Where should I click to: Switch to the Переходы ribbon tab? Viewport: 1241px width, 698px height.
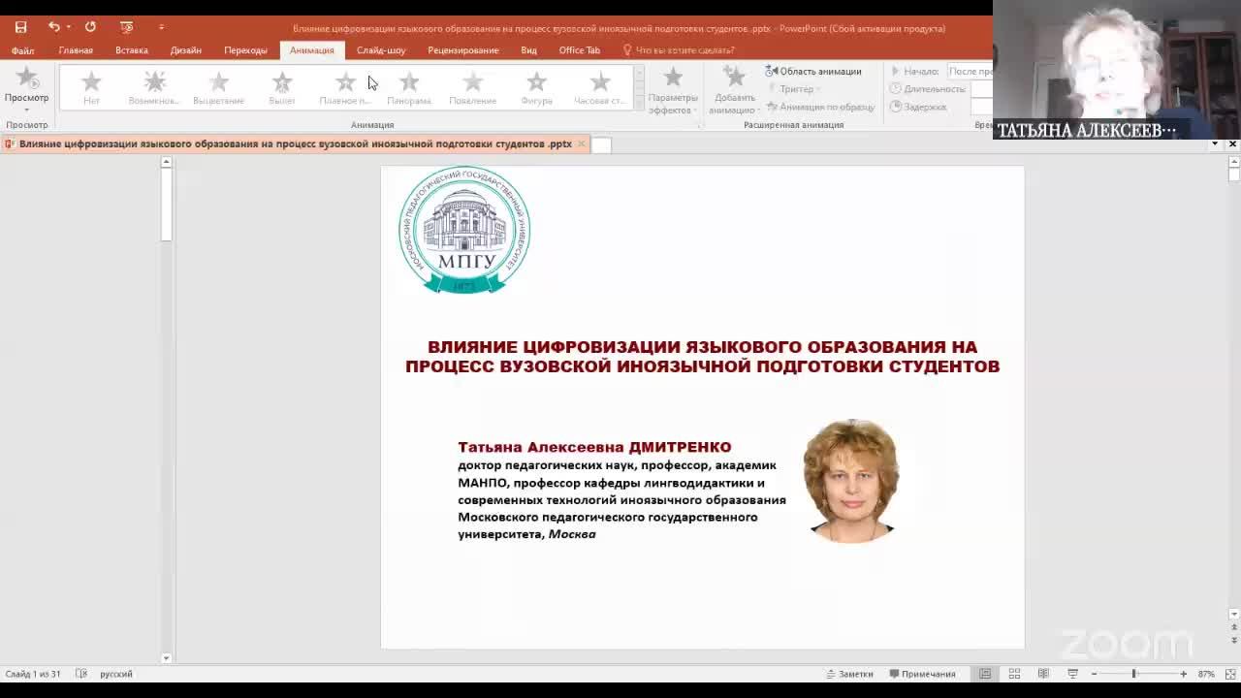(x=245, y=50)
